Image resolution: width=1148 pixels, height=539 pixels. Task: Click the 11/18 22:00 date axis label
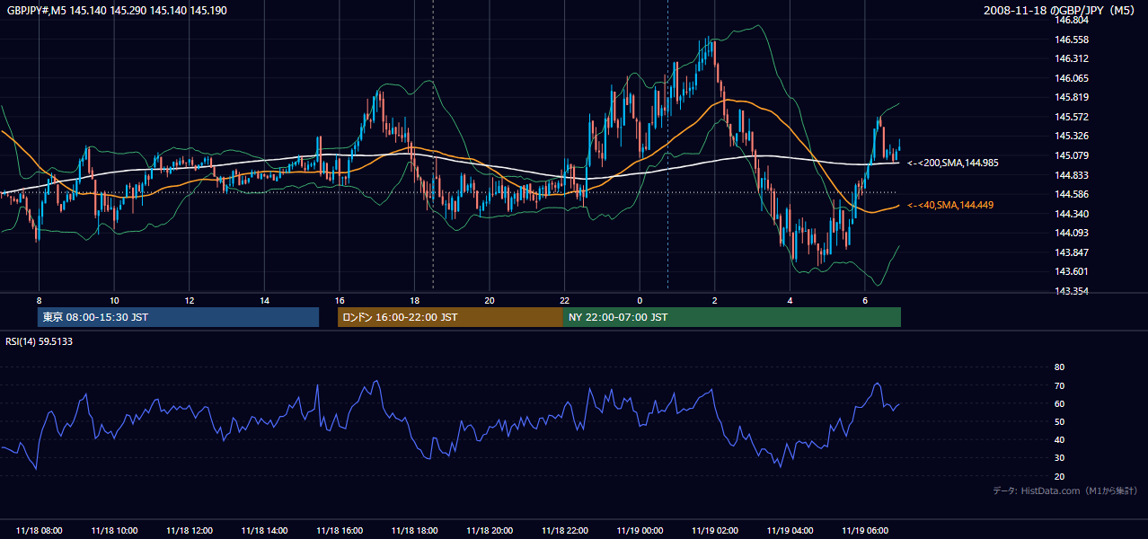[565, 531]
